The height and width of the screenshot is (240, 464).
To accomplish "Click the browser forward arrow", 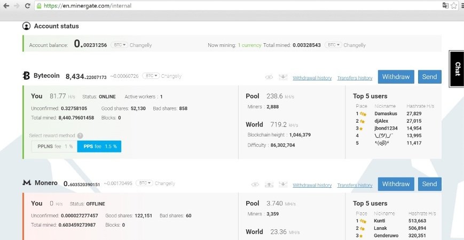I will pyautogui.click(x=17, y=6).
